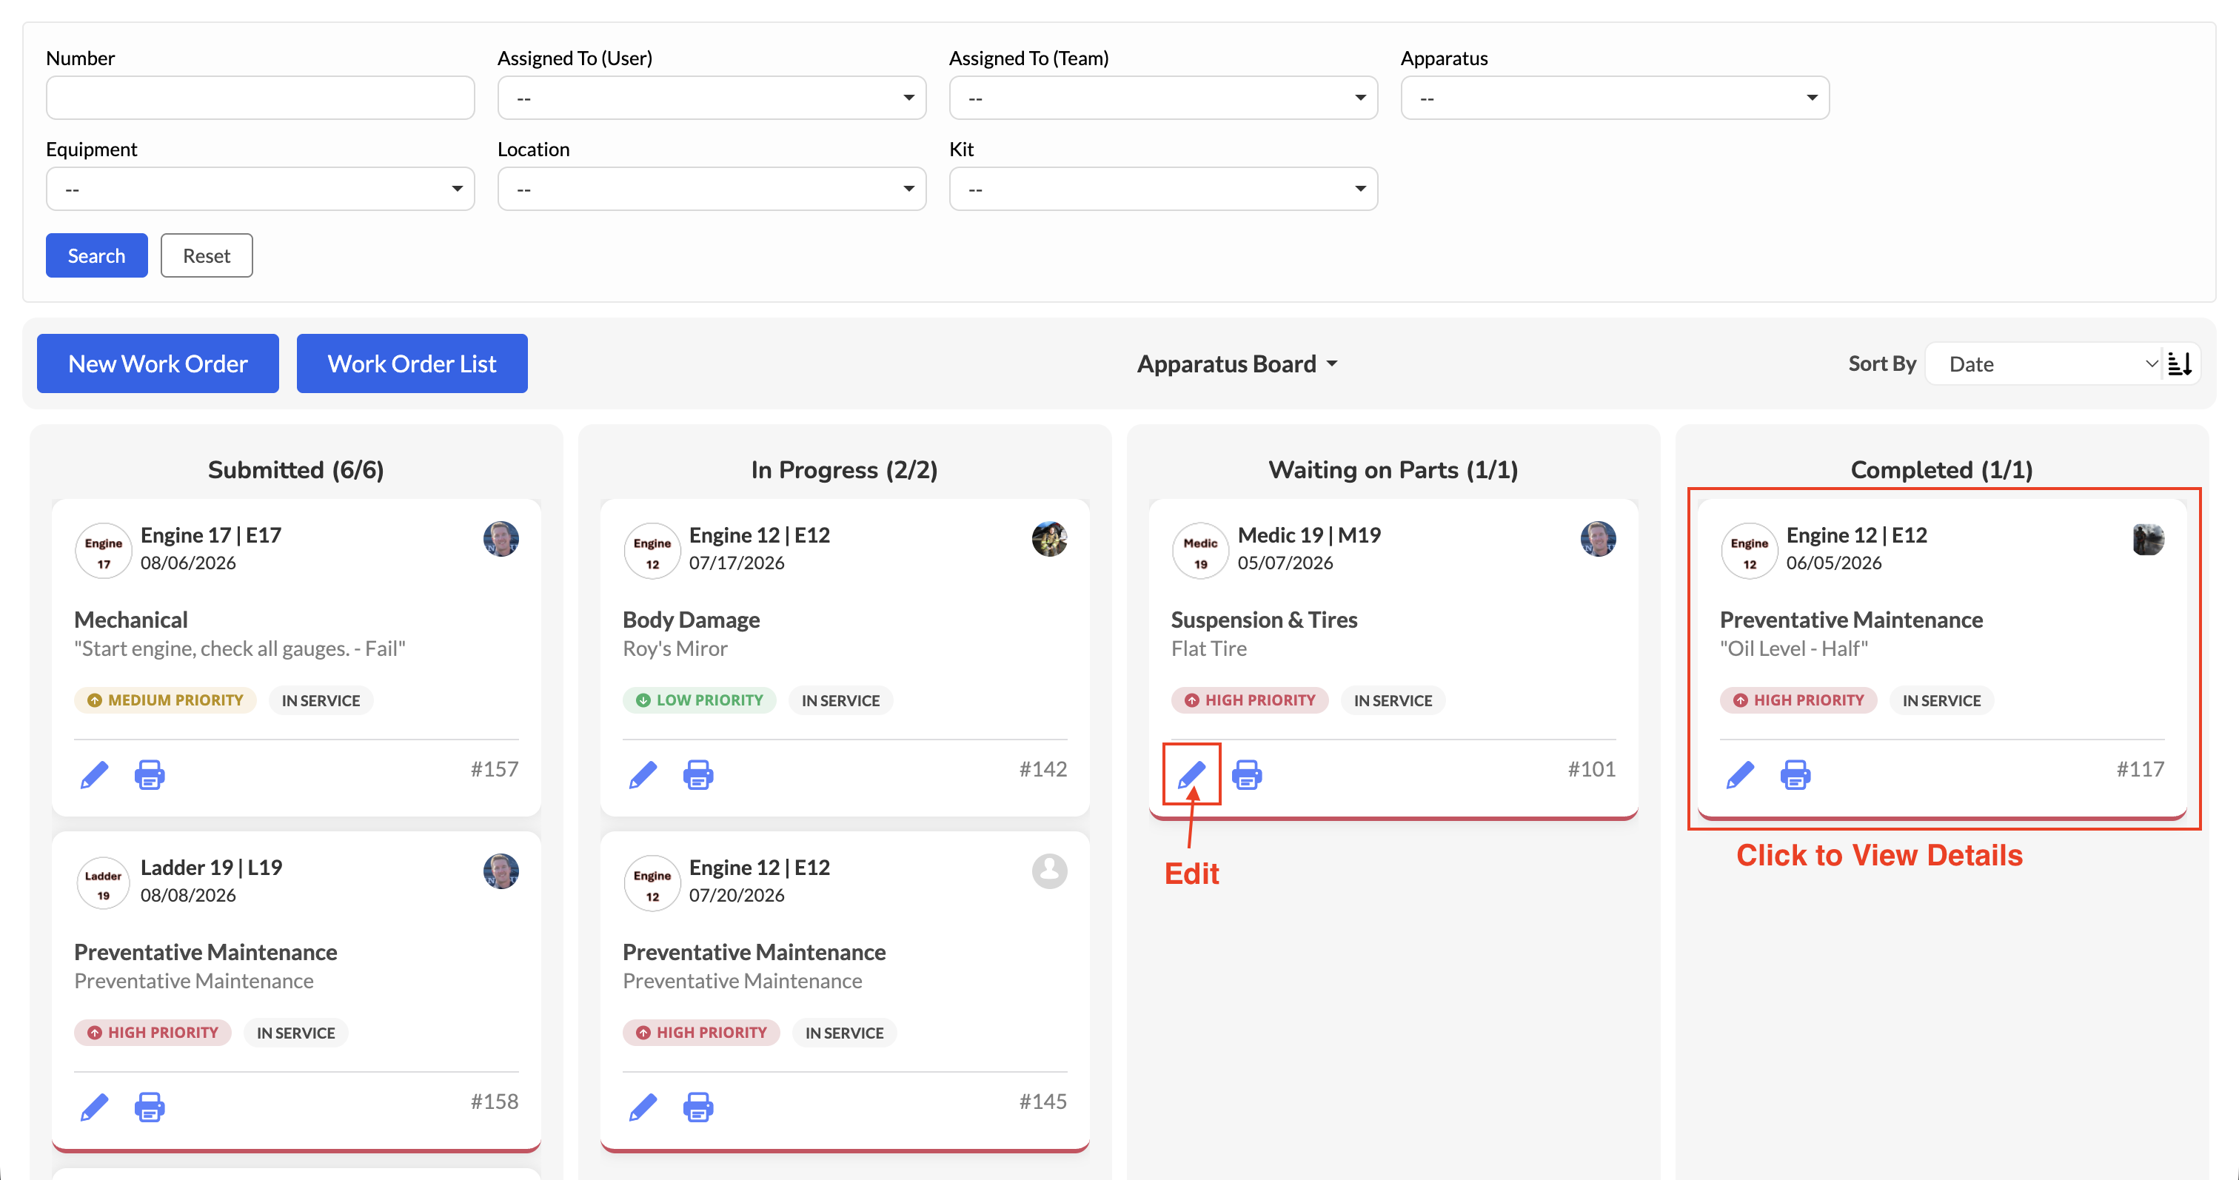Open the Engine 12 Preventative Maintenance #117 card
Viewport: 2239px width, 1180px height.
pyautogui.click(x=1942, y=658)
